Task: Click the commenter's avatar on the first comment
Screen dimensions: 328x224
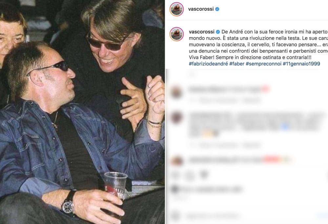Action: pyautogui.click(x=176, y=91)
